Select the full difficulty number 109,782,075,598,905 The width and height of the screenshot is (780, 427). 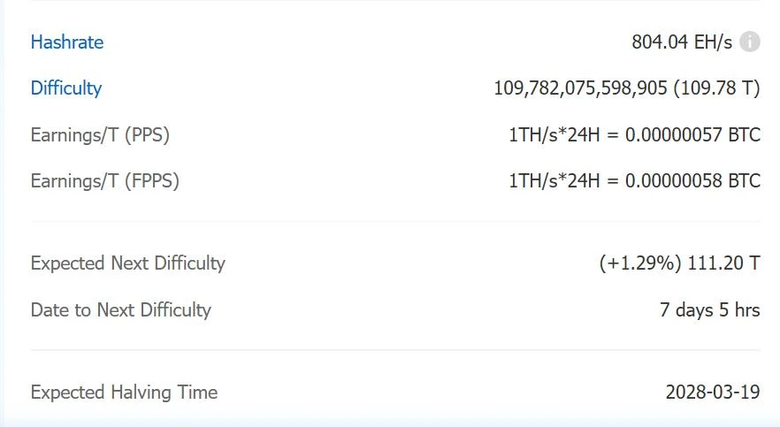click(x=580, y=88)
